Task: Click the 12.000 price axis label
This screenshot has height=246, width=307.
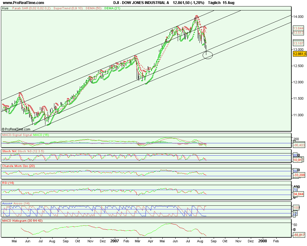Action: [298, 82]
